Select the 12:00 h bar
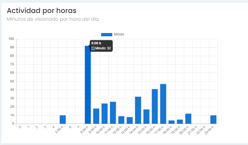 pos(121,120)
